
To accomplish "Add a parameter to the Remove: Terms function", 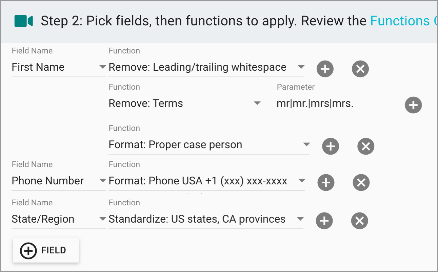I will coord(413,105).
